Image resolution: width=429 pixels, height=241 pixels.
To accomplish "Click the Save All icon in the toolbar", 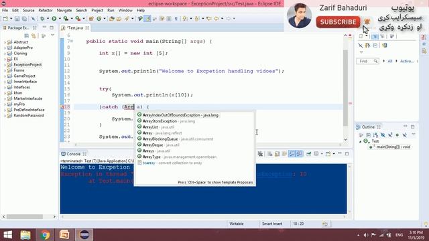I will 24,19.
